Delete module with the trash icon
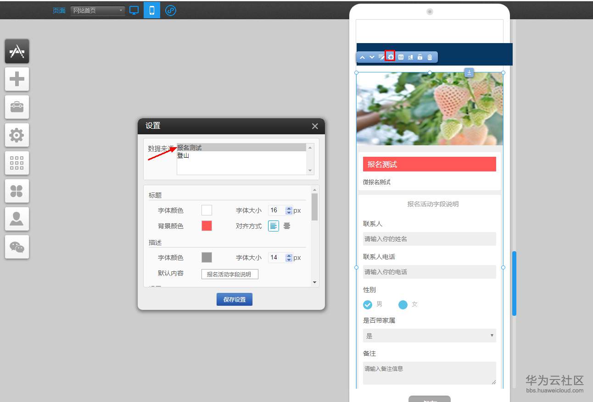The image size is (593, 402). tap(430, 57)
